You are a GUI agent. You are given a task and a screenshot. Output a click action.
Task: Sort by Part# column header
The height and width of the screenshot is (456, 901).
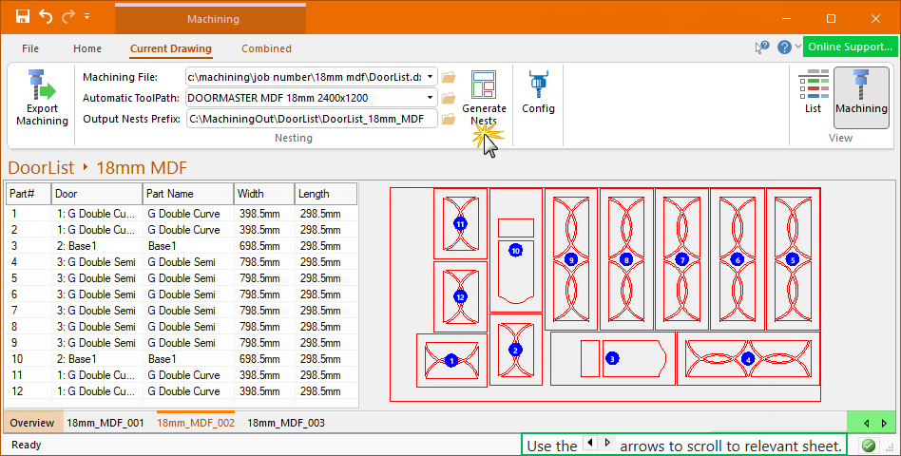(x=29, y=194)
